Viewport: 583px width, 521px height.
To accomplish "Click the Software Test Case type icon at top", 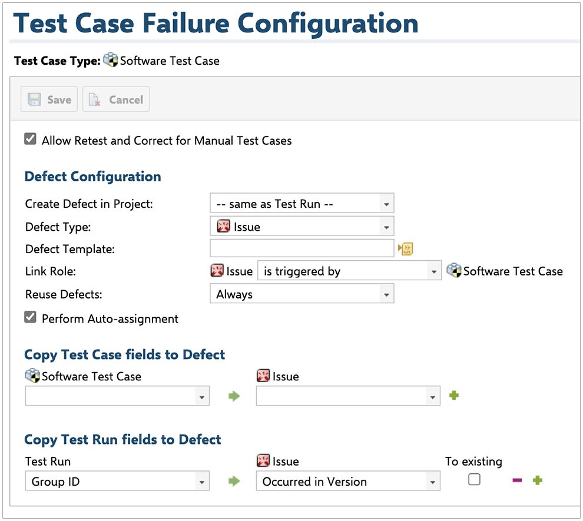I will click(110, 60).
